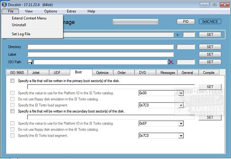Open the first 0x7C0 load segment dropdown

pyautogui.click(x=181, y=105)
